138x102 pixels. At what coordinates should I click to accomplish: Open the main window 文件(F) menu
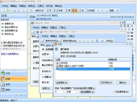[x=5, y=6]
